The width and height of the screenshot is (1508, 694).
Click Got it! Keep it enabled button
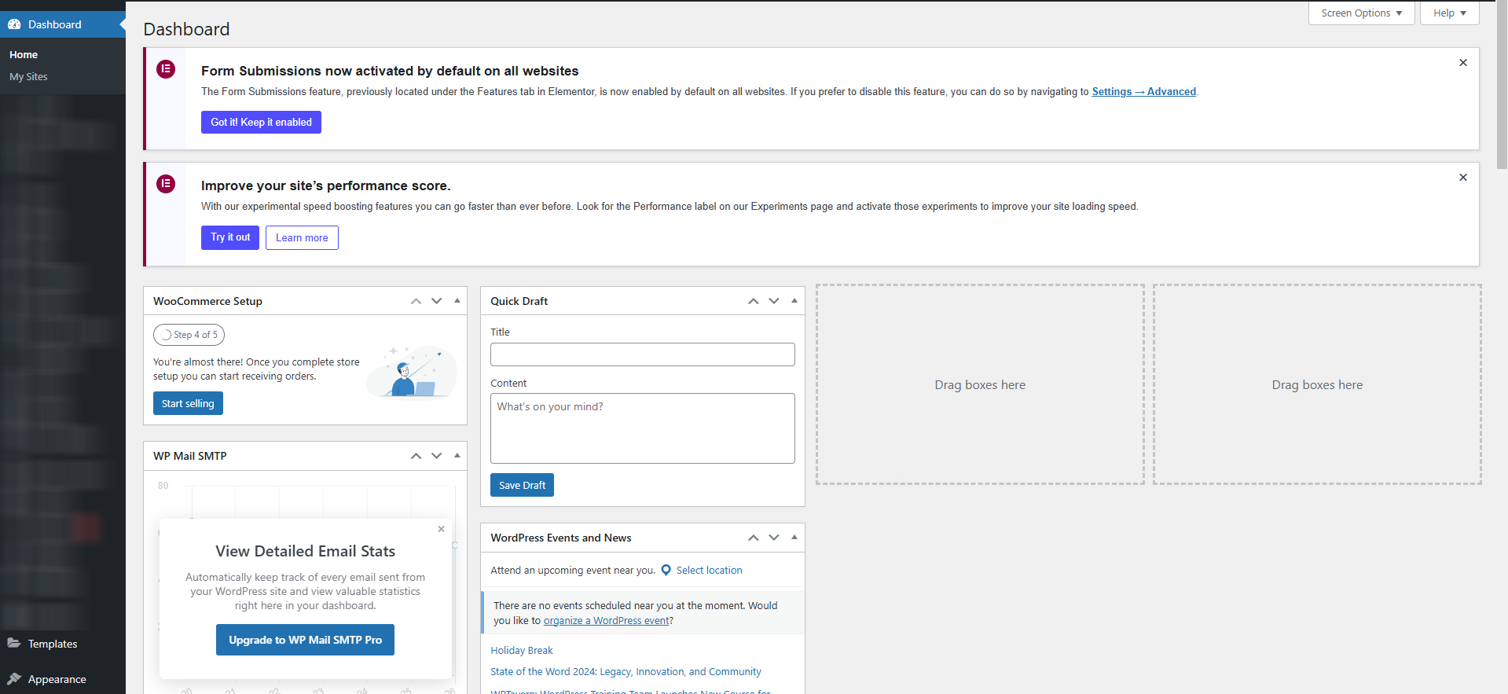tap(261, 123)
